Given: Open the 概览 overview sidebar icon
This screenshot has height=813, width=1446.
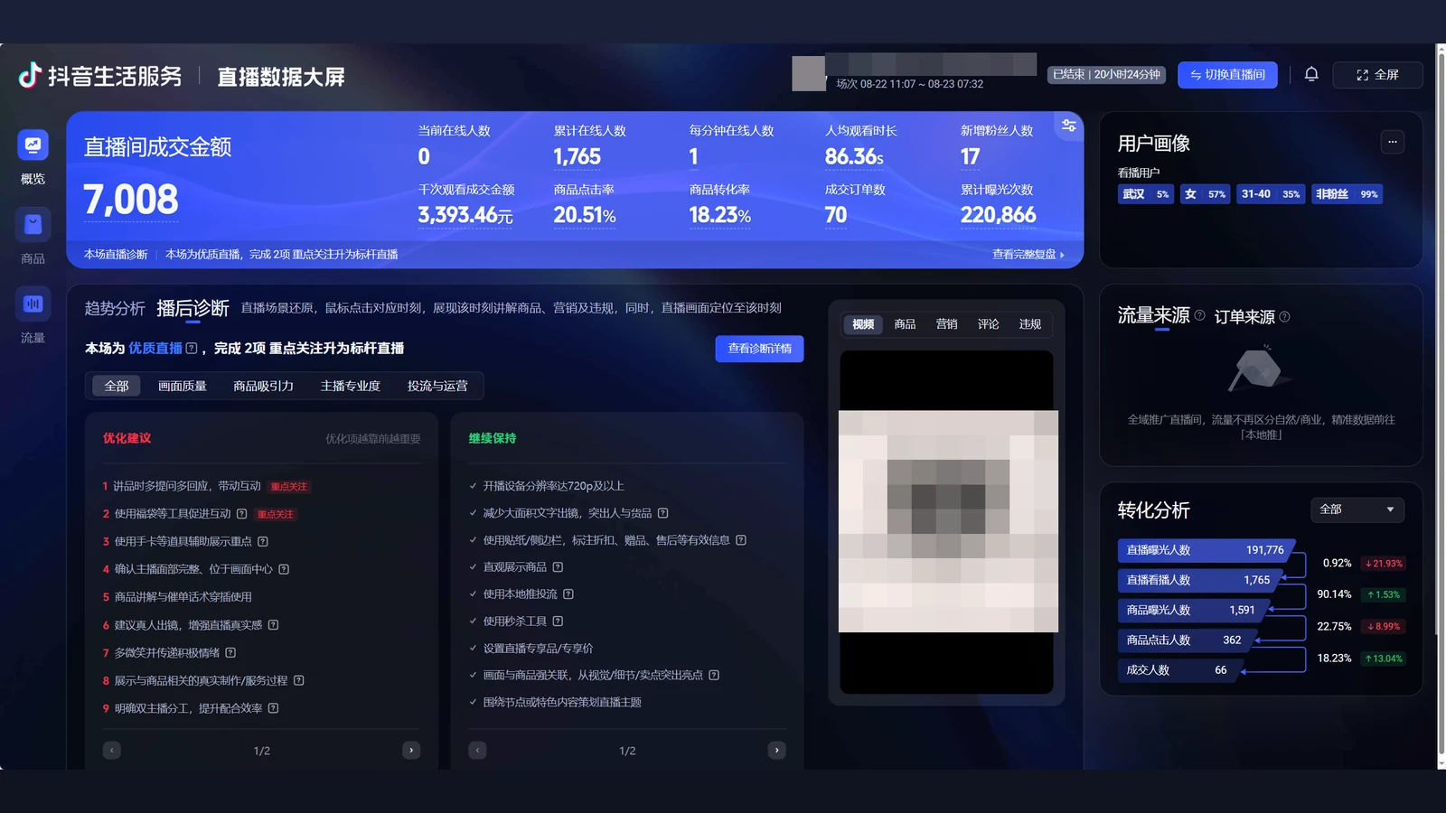Looking at the screenshot, I should click(33, 145).
